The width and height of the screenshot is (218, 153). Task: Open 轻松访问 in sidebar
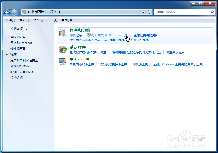pyautogui.click(x=17, y=78)
